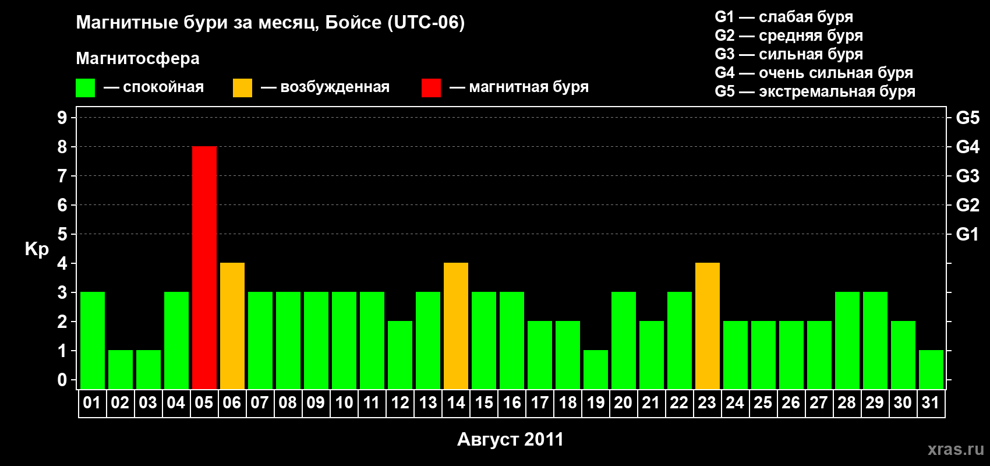Click date label '01' on the axis
The height and width of the screenshot is (466, 990).
pyautogui.click(x=92, y=403)
